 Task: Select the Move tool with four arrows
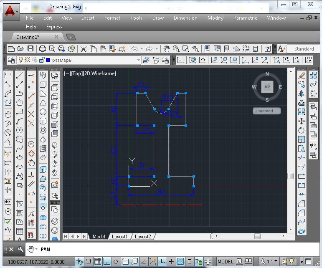coord(302,121)
